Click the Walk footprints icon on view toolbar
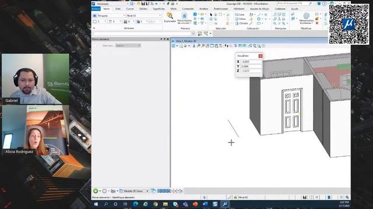Viewport: 373px width, 209px height. tap(226, 46)
